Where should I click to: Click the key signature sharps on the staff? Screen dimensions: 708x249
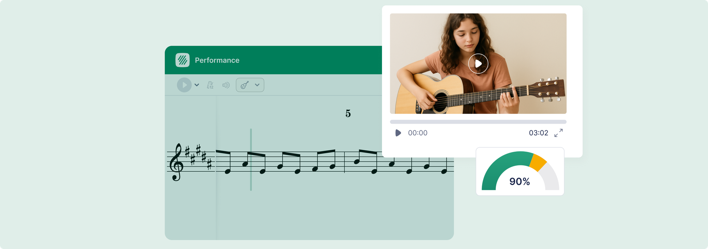pos(199,156)
